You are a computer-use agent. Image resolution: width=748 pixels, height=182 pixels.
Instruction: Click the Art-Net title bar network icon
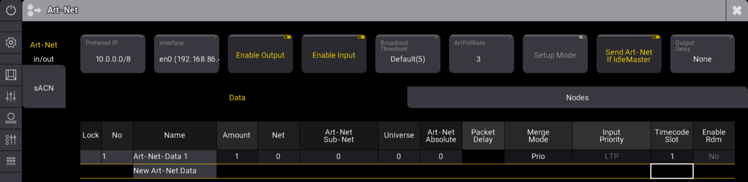(x=34, y=10)
